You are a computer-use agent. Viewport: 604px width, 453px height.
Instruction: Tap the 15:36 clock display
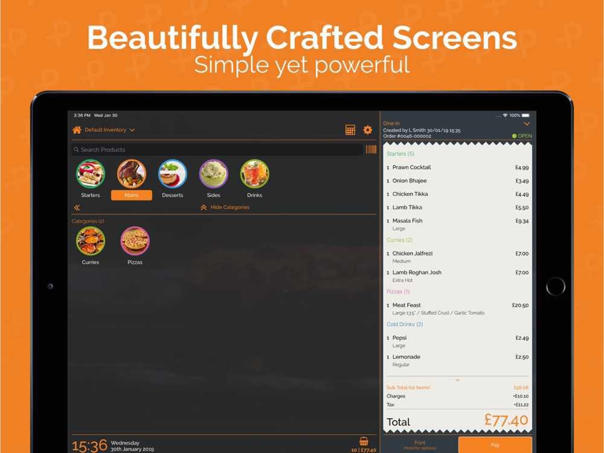click(x=89, y=446)
